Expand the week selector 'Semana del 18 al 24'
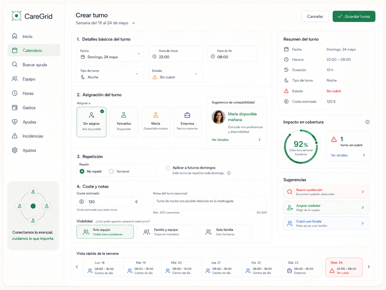This screenshot has width=386, height=290. coord(134,23)
